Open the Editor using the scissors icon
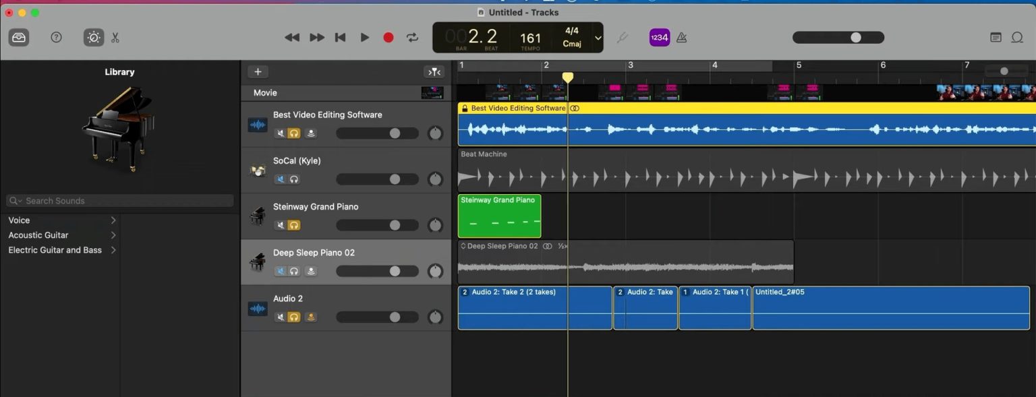 tap(115, 37)
